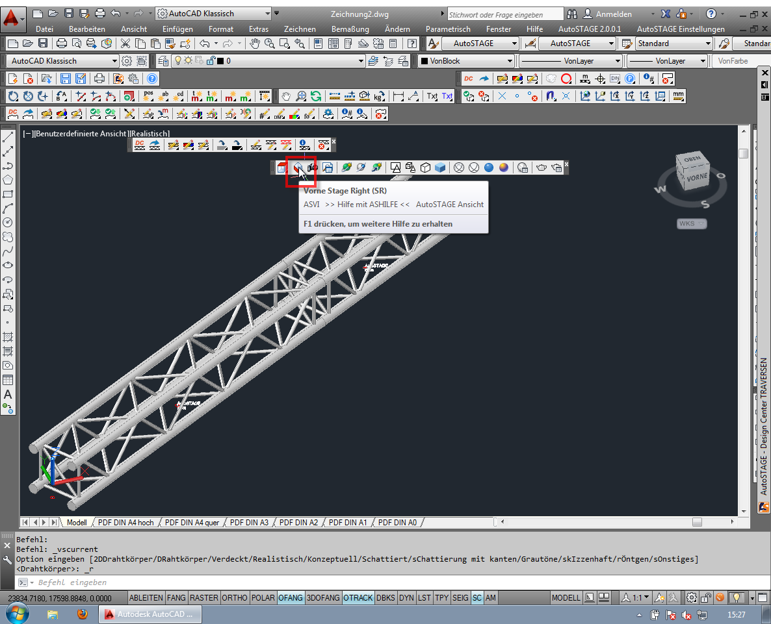
Task: Click the kg weight icon
Action: coord(379,96)
